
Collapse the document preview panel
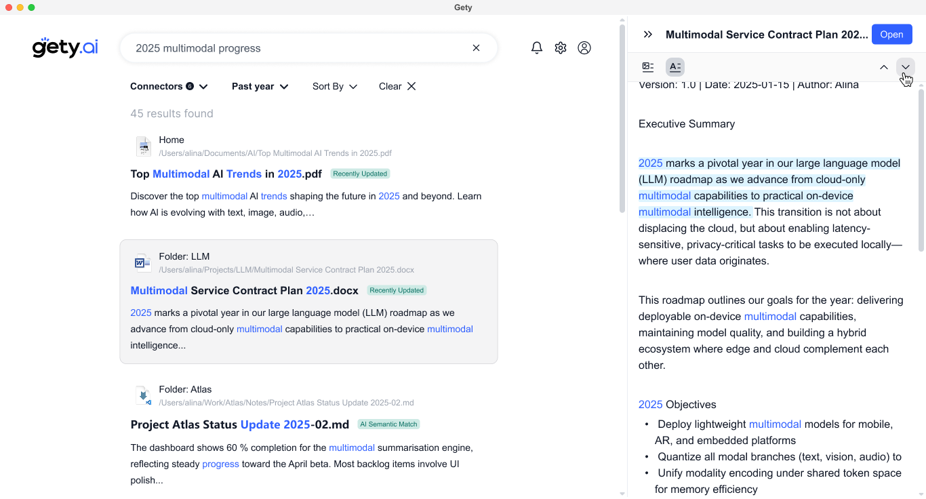coord(647,33)
